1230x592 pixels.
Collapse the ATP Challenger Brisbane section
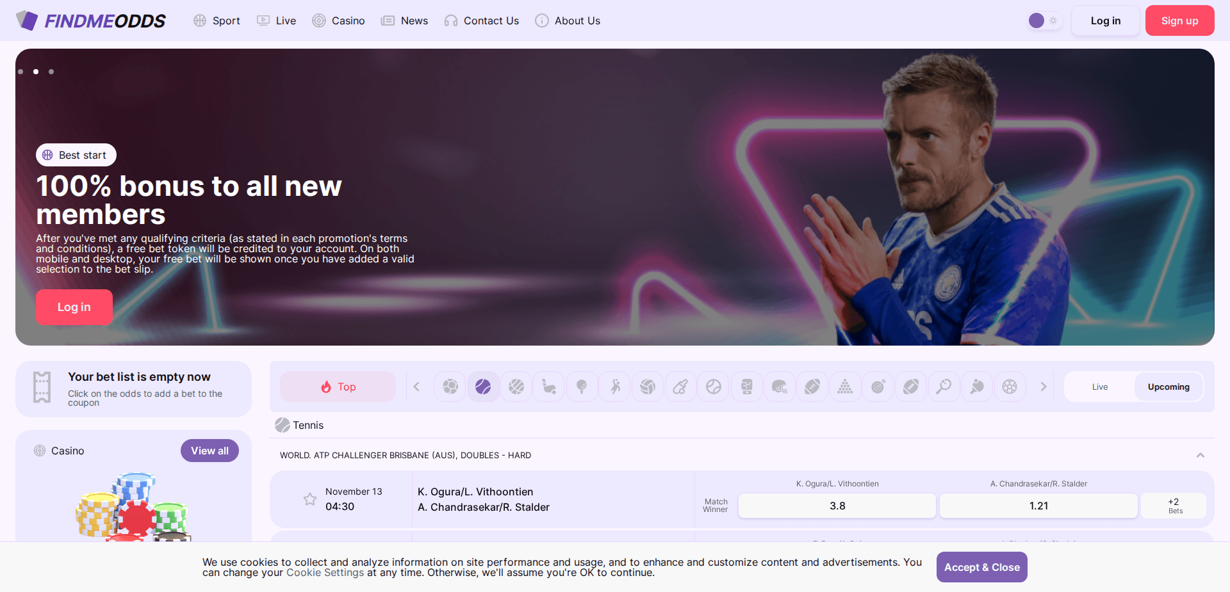coord(1201,455)
